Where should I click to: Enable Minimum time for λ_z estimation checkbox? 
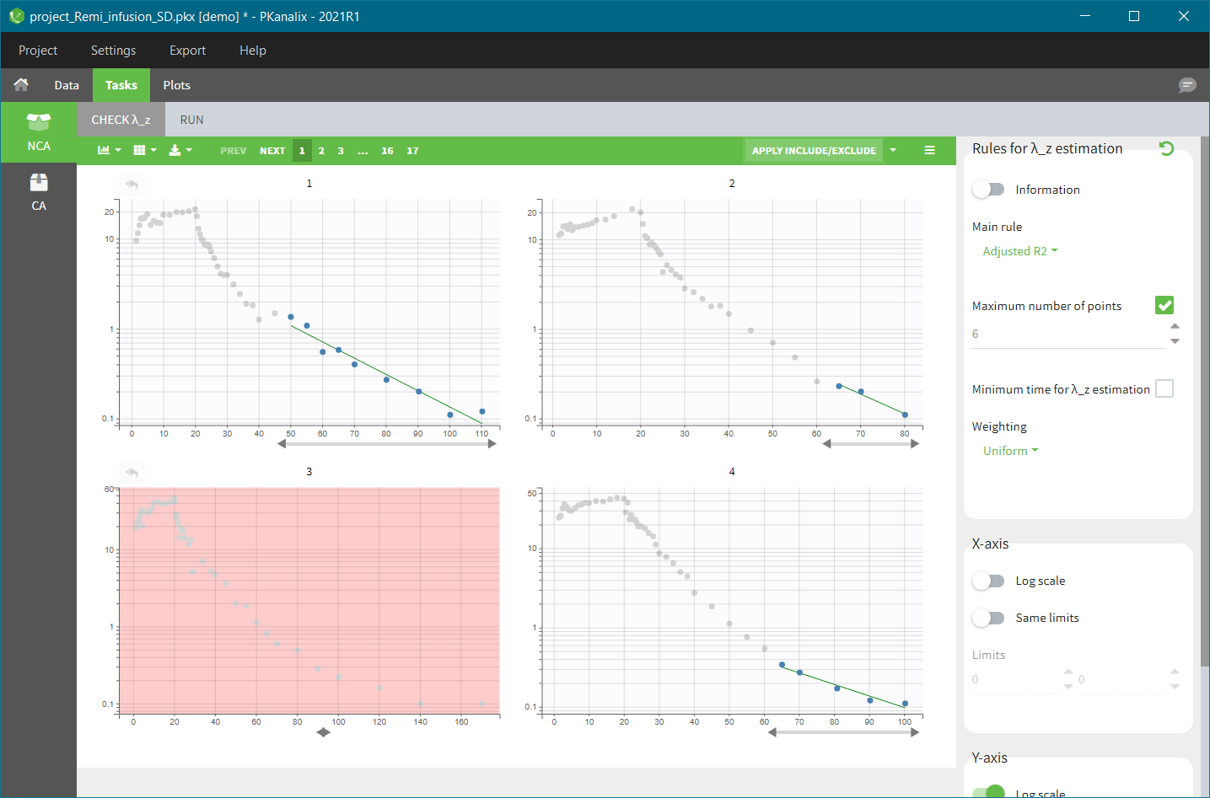tap(1164, 389)
